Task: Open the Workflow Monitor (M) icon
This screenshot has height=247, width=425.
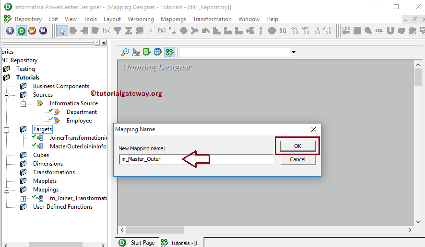Action: coord(43,31)
